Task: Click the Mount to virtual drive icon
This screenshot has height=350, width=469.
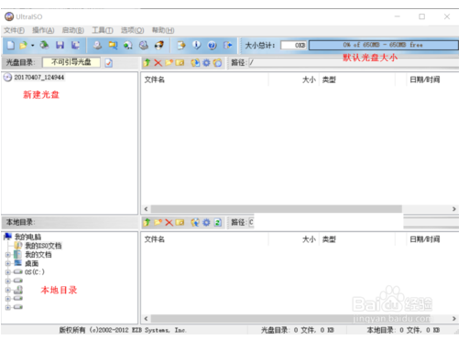Action: pos(144,46)
